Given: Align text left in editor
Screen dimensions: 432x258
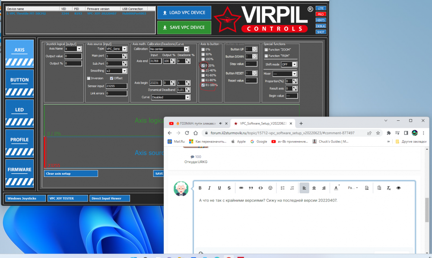Looking at the screenshot, I should (304, 188).
